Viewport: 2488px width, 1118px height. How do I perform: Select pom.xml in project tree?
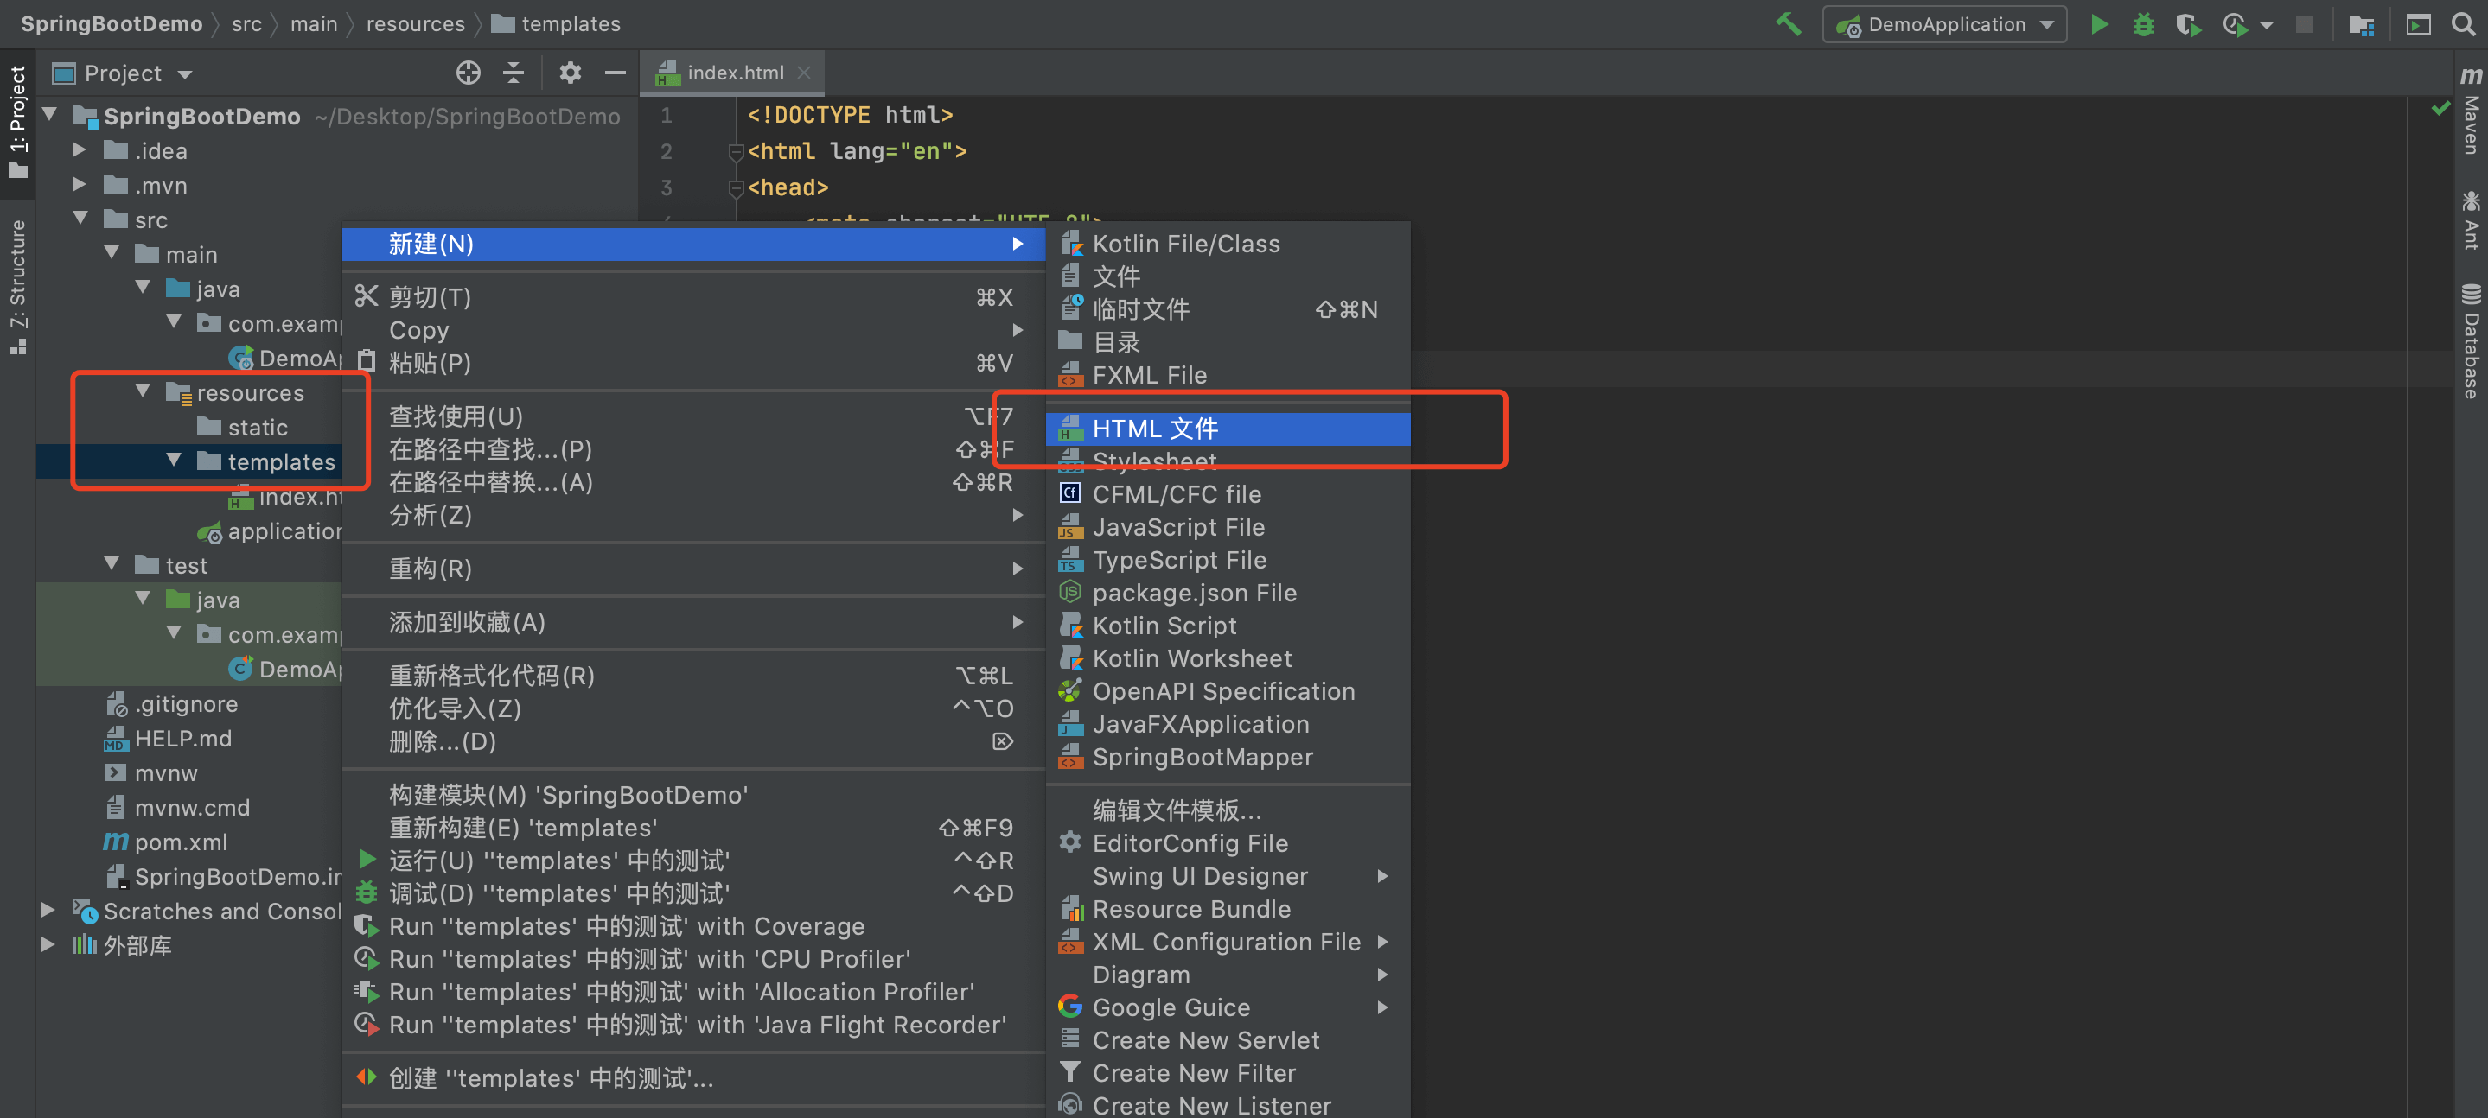pos(165,842)
